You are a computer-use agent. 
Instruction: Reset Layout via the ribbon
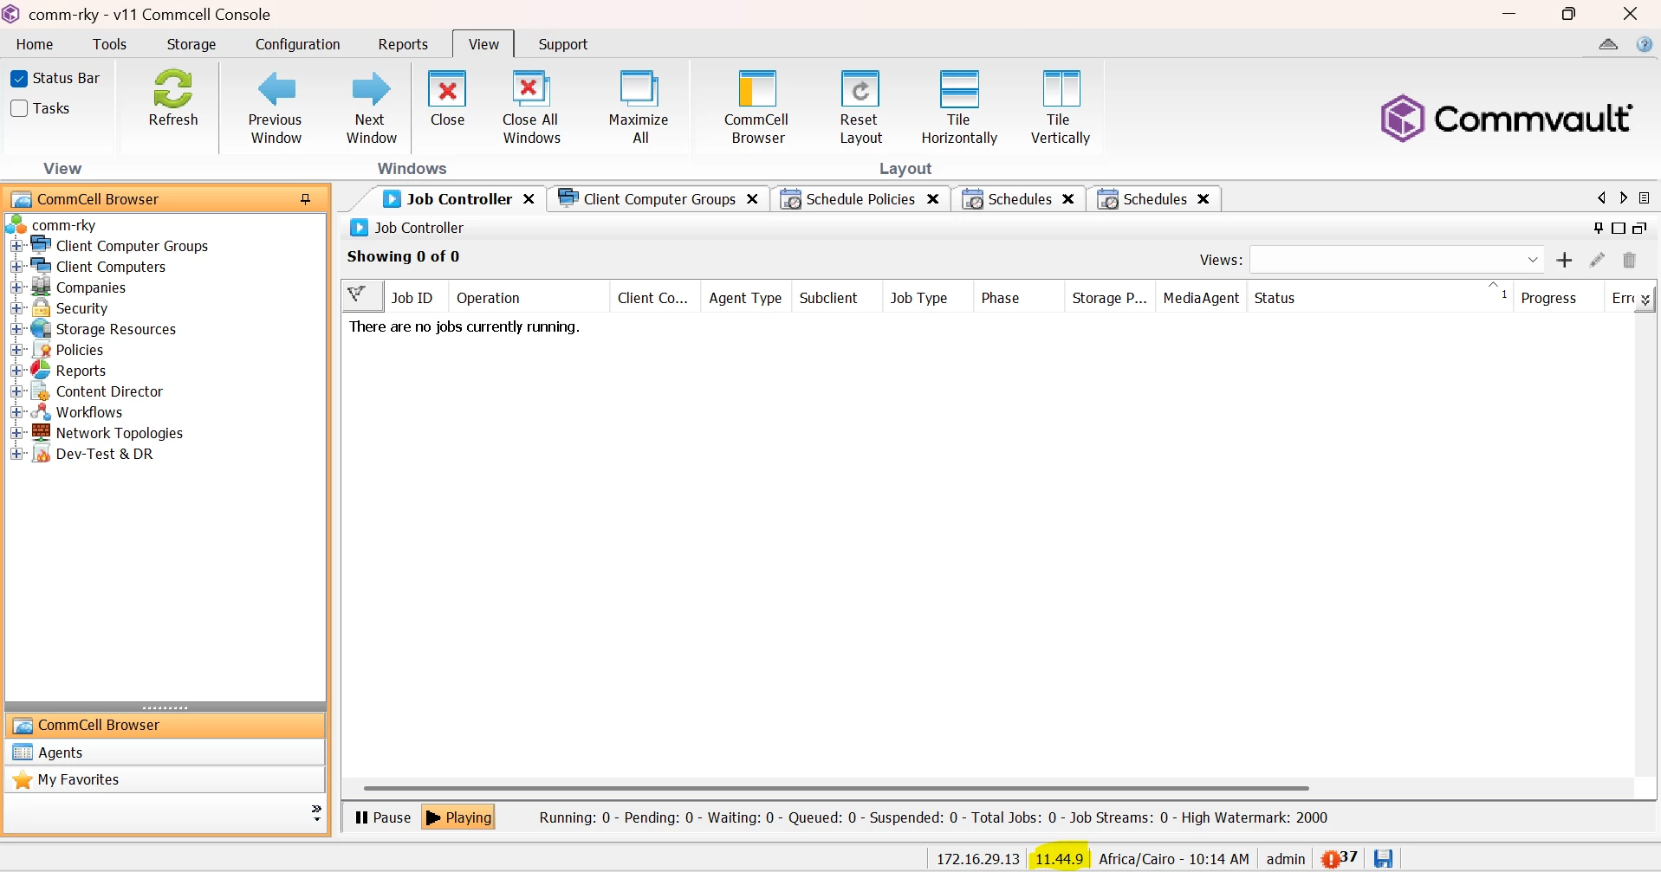click(x=860, y=108)
